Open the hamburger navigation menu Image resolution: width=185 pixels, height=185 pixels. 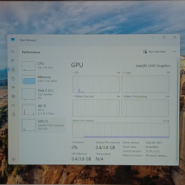pyautogui.click(x=13, y=52)
